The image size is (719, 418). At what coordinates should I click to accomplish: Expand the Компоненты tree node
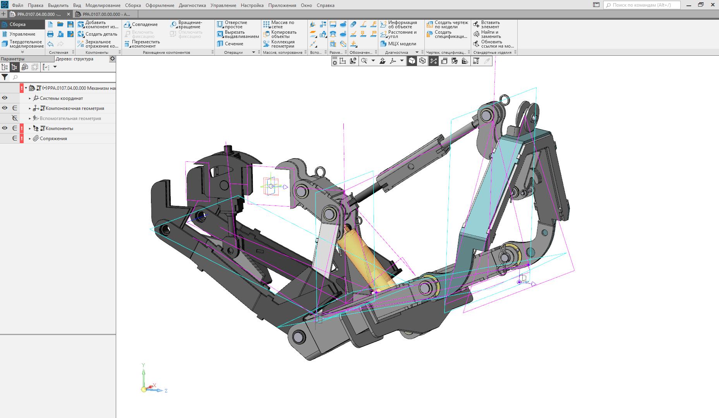click(30, 128)
